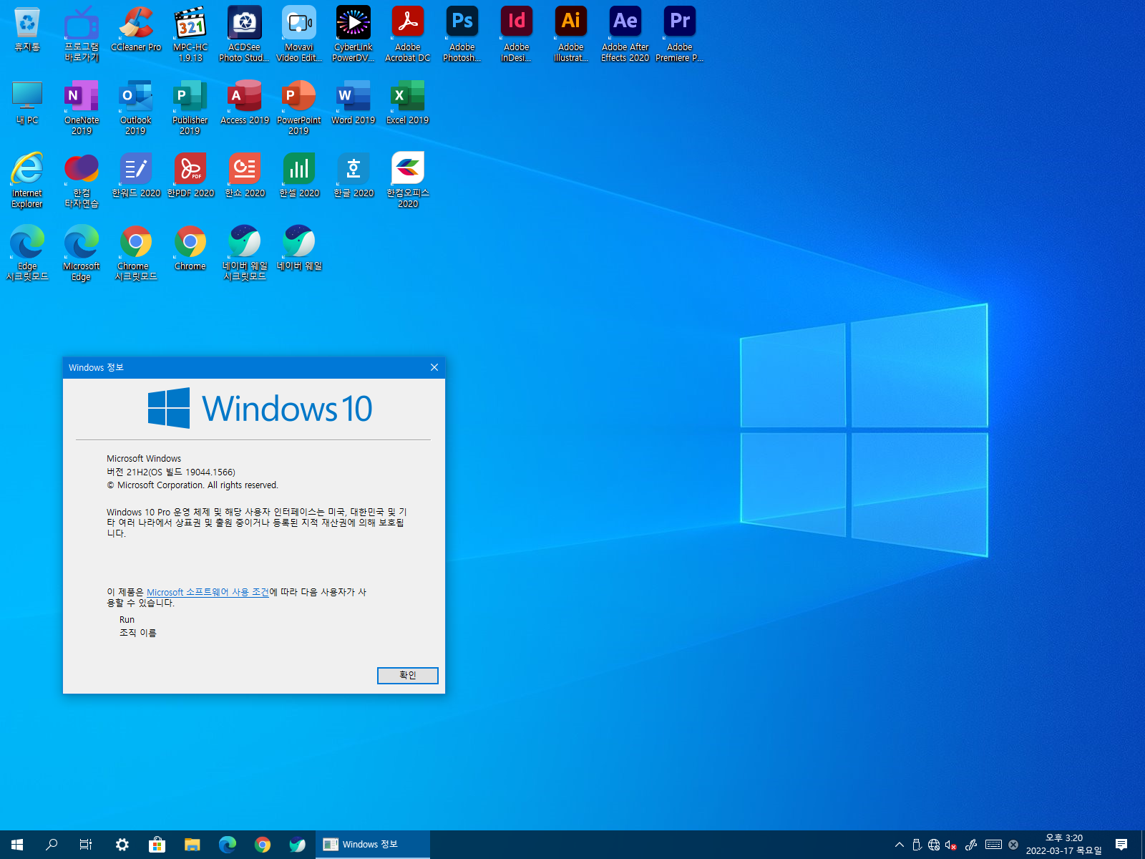Open CyberLink PowerDVD icon
Image resolution: width=1145 pixels, height=859 pixels.
354,34
